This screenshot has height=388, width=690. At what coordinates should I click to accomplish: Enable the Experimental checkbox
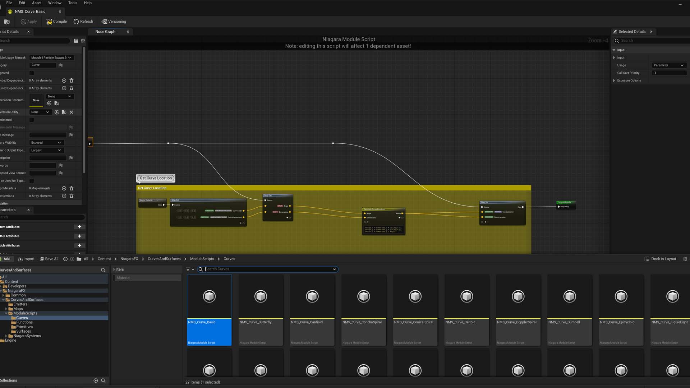(x=32, y=120)
